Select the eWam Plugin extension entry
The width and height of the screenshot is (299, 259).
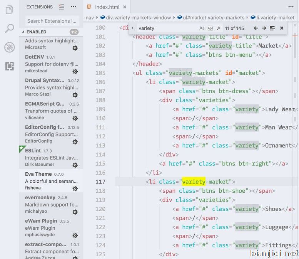click(51, 228)
